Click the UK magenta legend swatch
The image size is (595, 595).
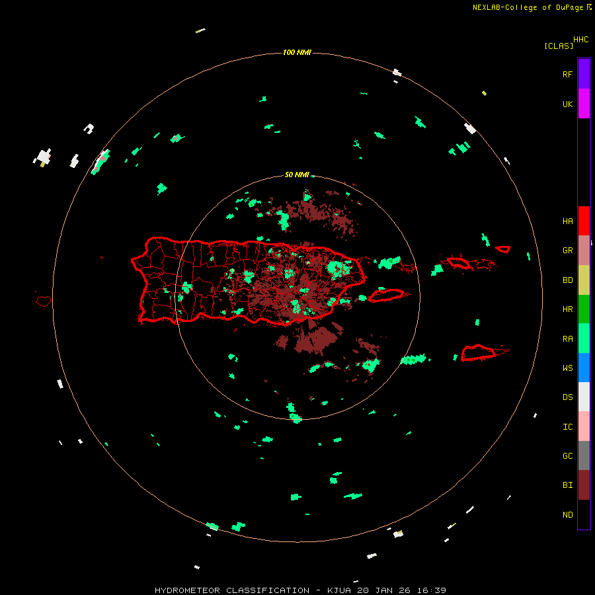coord(584,104)
